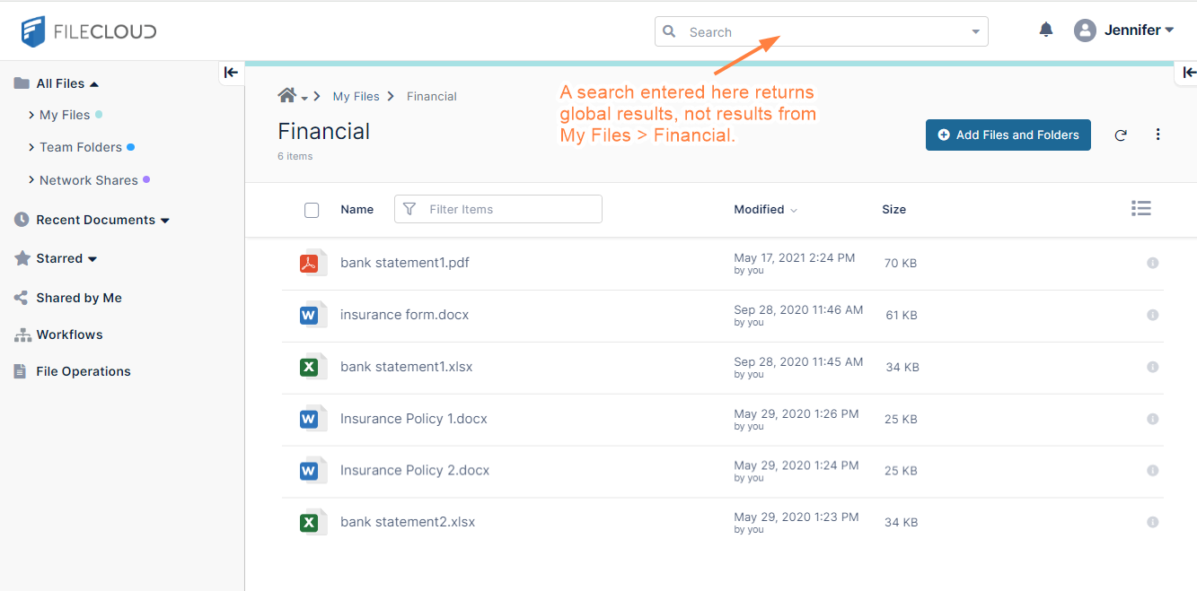Show info for bank statement1.pdf
Screen dimensions: 1197x591
click(1152, 263)
